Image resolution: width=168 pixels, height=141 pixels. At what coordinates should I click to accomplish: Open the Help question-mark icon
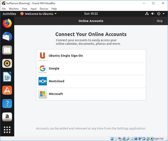[7, 104]
